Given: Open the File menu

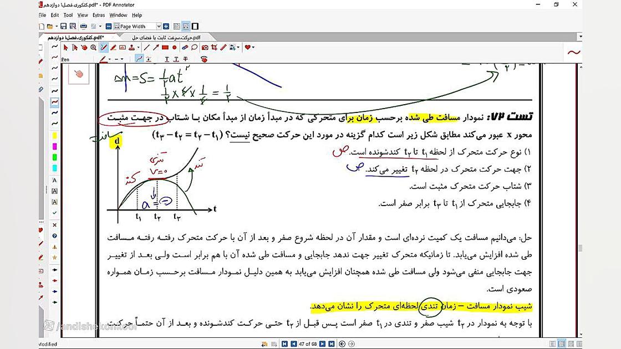Looking at the screenshot, I should pyautogui.click(x=42, y=15).
